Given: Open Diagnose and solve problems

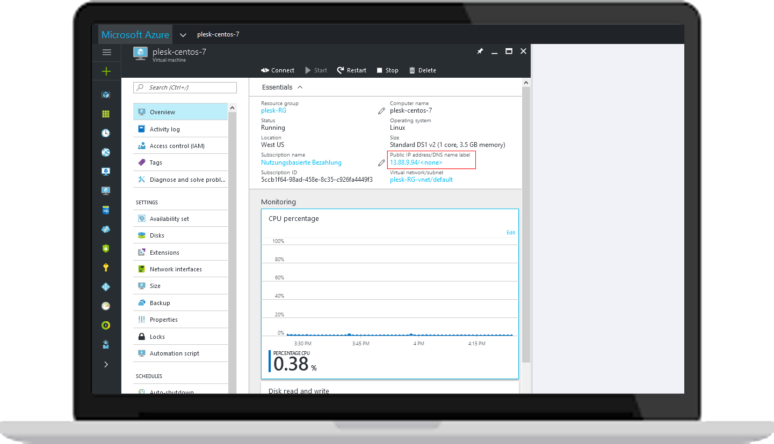Looking at the screenshot, I should pyautogui.click(x=180, y=180).
